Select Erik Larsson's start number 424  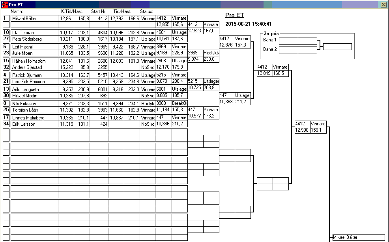pos(99,124)
